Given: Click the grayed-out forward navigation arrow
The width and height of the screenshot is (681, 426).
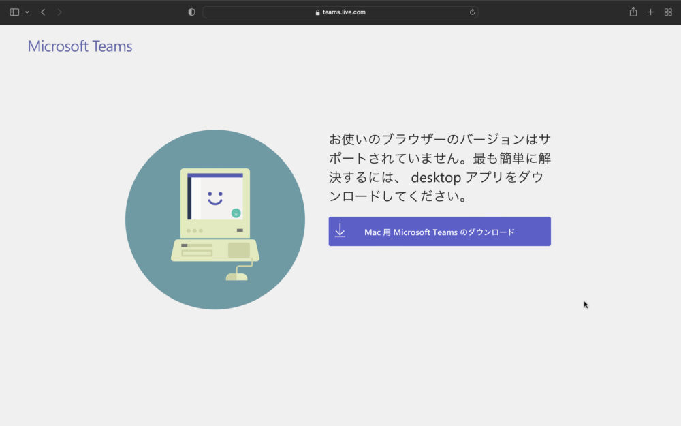Looking at the screenshot, I should 59,12.
